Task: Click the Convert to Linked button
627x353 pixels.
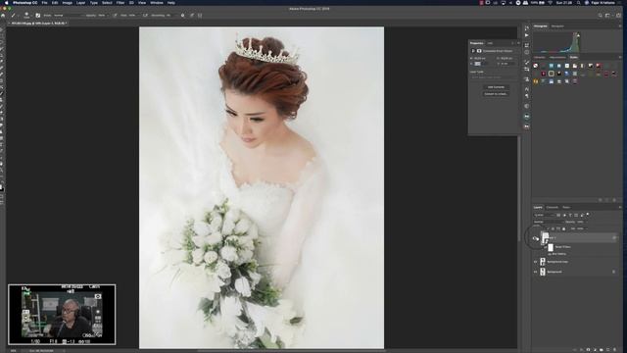Action: [x=496, y=94]
